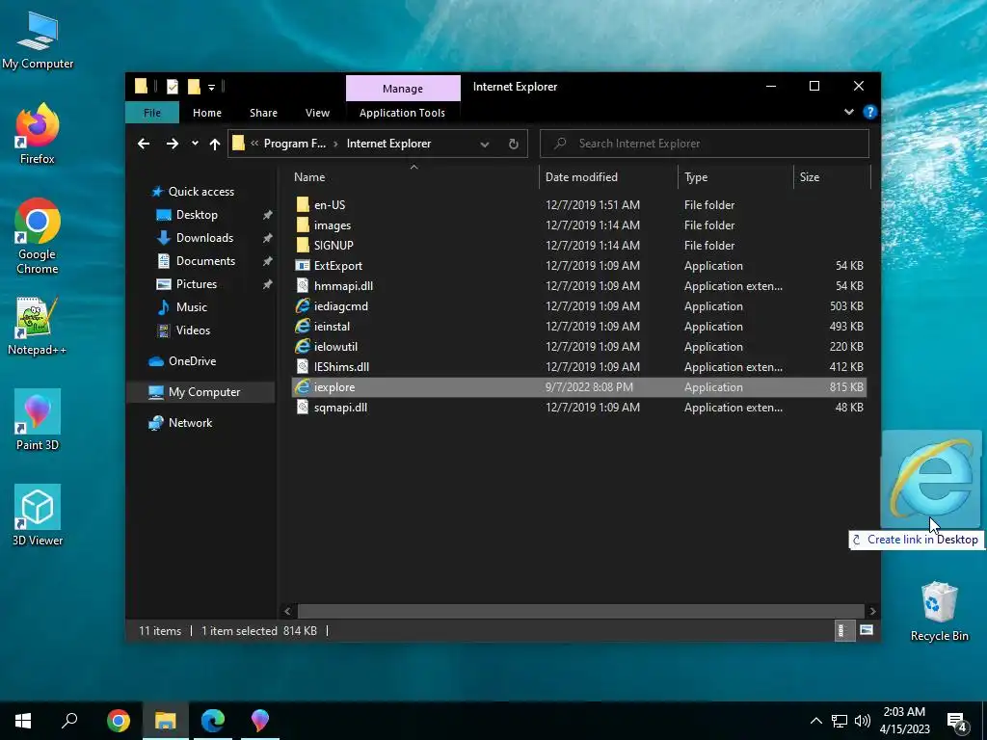Go forward with the Forward arrow
Image resolution: width=987 pixels, height=740 pixels.
click(172, 145)
